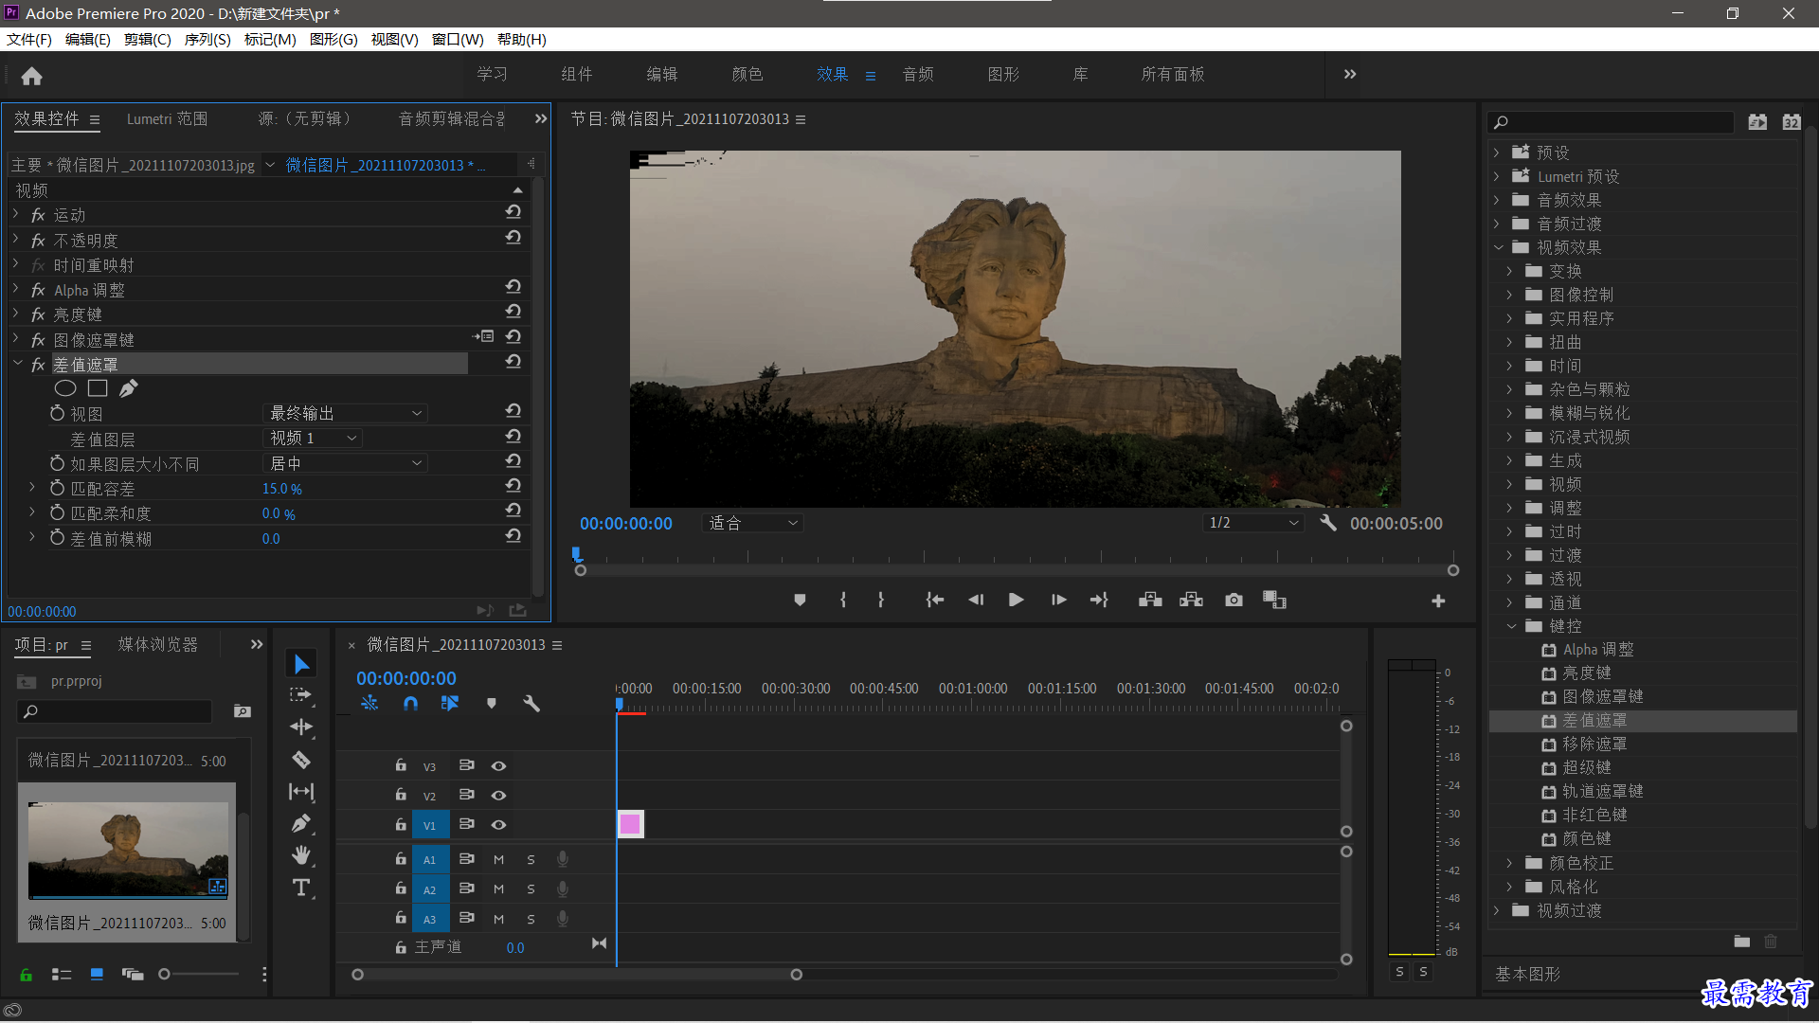Switch to 颜色 workspace
Viewport: 1819px width, 1023px height.
(x=747, y=74)
